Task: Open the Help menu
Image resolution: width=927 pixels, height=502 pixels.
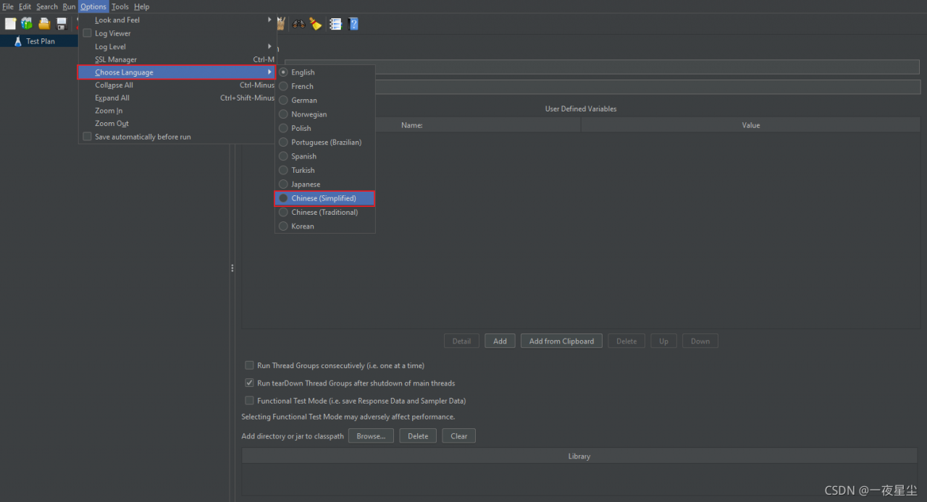Action: point(142,7)
